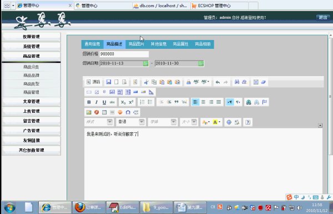Image resolution: width=333 pixels, height=214 pixels.
Task: Open the 权限管理 sidebar menu
Action: tap(32, 37)
